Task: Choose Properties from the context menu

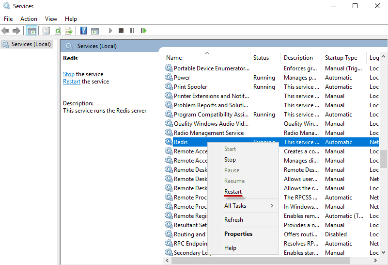Action: [x=243, y=234]
